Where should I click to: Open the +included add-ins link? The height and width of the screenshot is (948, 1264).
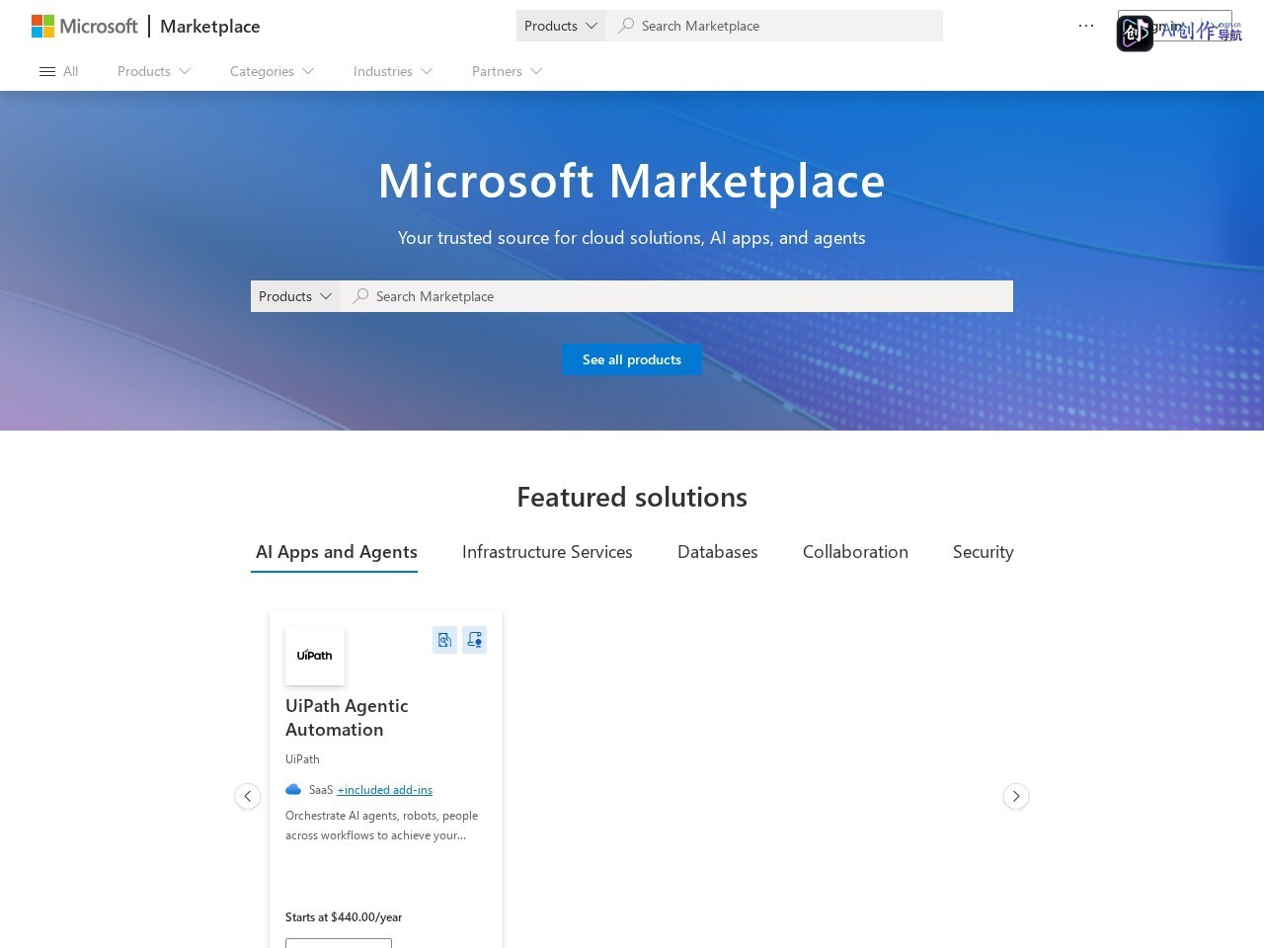[x=384, y=790]
